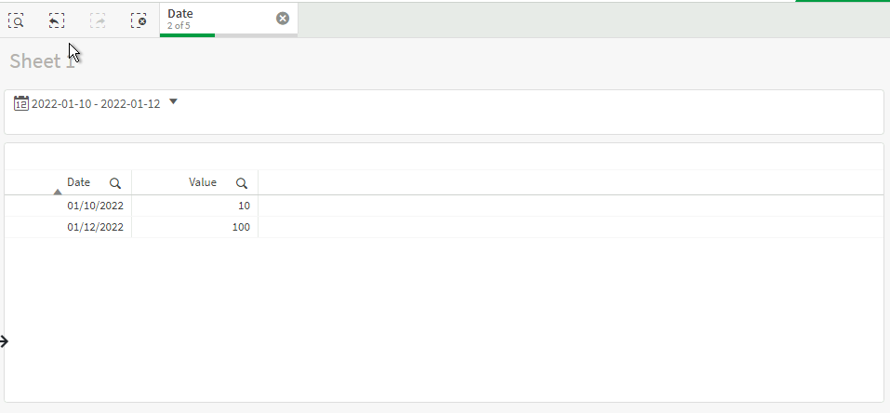Search in the Date column
Viewport: 890px width, 413px height.
point(115,183)
